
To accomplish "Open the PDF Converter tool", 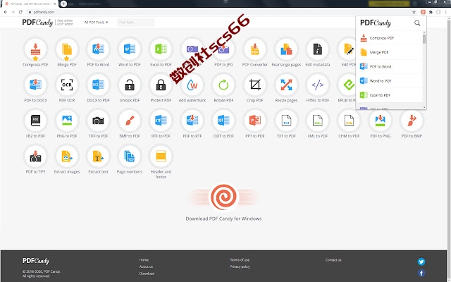I will click(255, 52).
